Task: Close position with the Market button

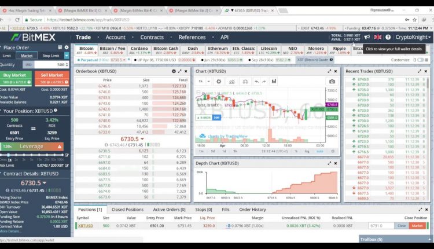Action: [417, 225]
